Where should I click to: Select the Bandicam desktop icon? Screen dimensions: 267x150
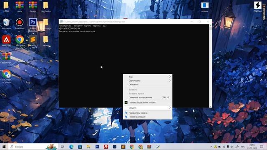(20, 24)
